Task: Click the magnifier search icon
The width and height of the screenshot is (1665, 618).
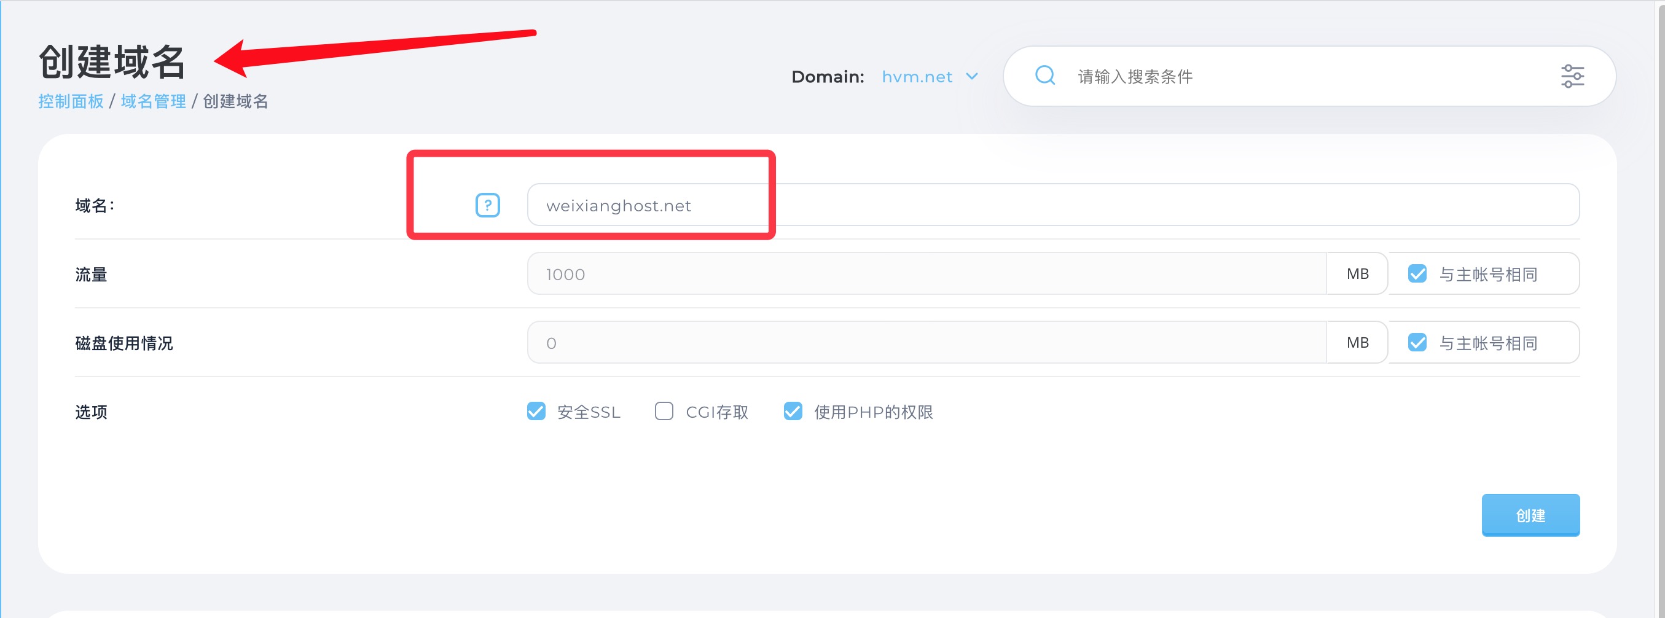Action: click(x=1044, y=76)
